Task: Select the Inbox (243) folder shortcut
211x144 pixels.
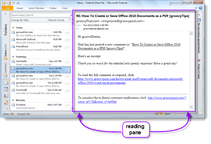Action: click(6, 52)
